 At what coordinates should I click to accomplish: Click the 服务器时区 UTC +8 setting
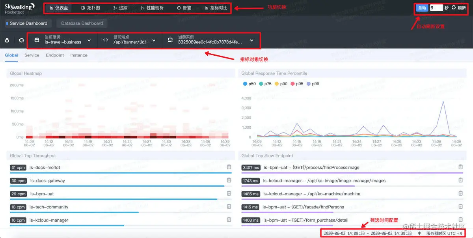click(445, 233)
